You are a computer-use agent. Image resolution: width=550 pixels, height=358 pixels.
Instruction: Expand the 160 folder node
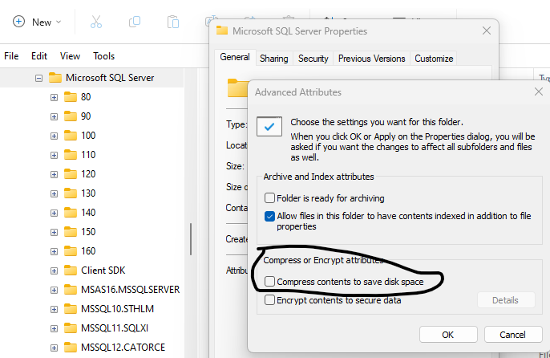click(x=54, y=251)
